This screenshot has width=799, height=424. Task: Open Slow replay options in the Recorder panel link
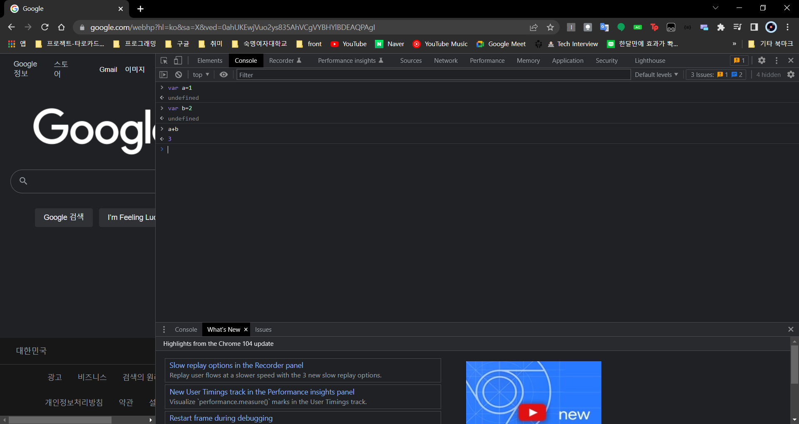pos(236,365)
